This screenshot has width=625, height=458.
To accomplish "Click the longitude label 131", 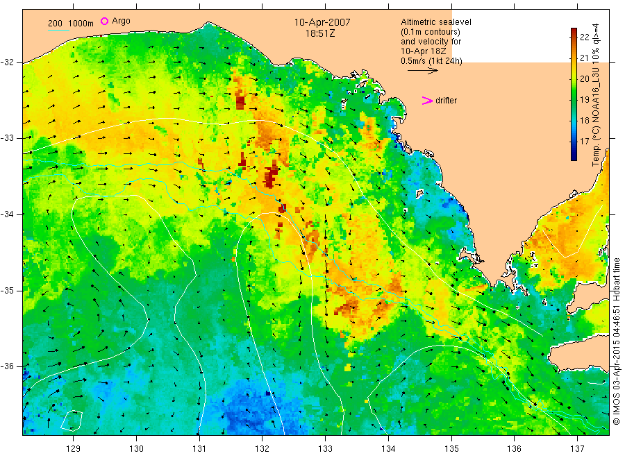I will pyautogui.click(x=199, y=448).
